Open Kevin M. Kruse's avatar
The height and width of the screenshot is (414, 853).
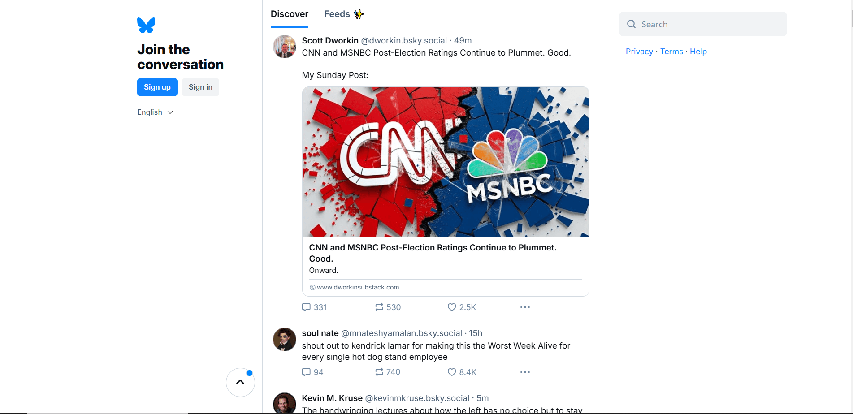(284, 404)
